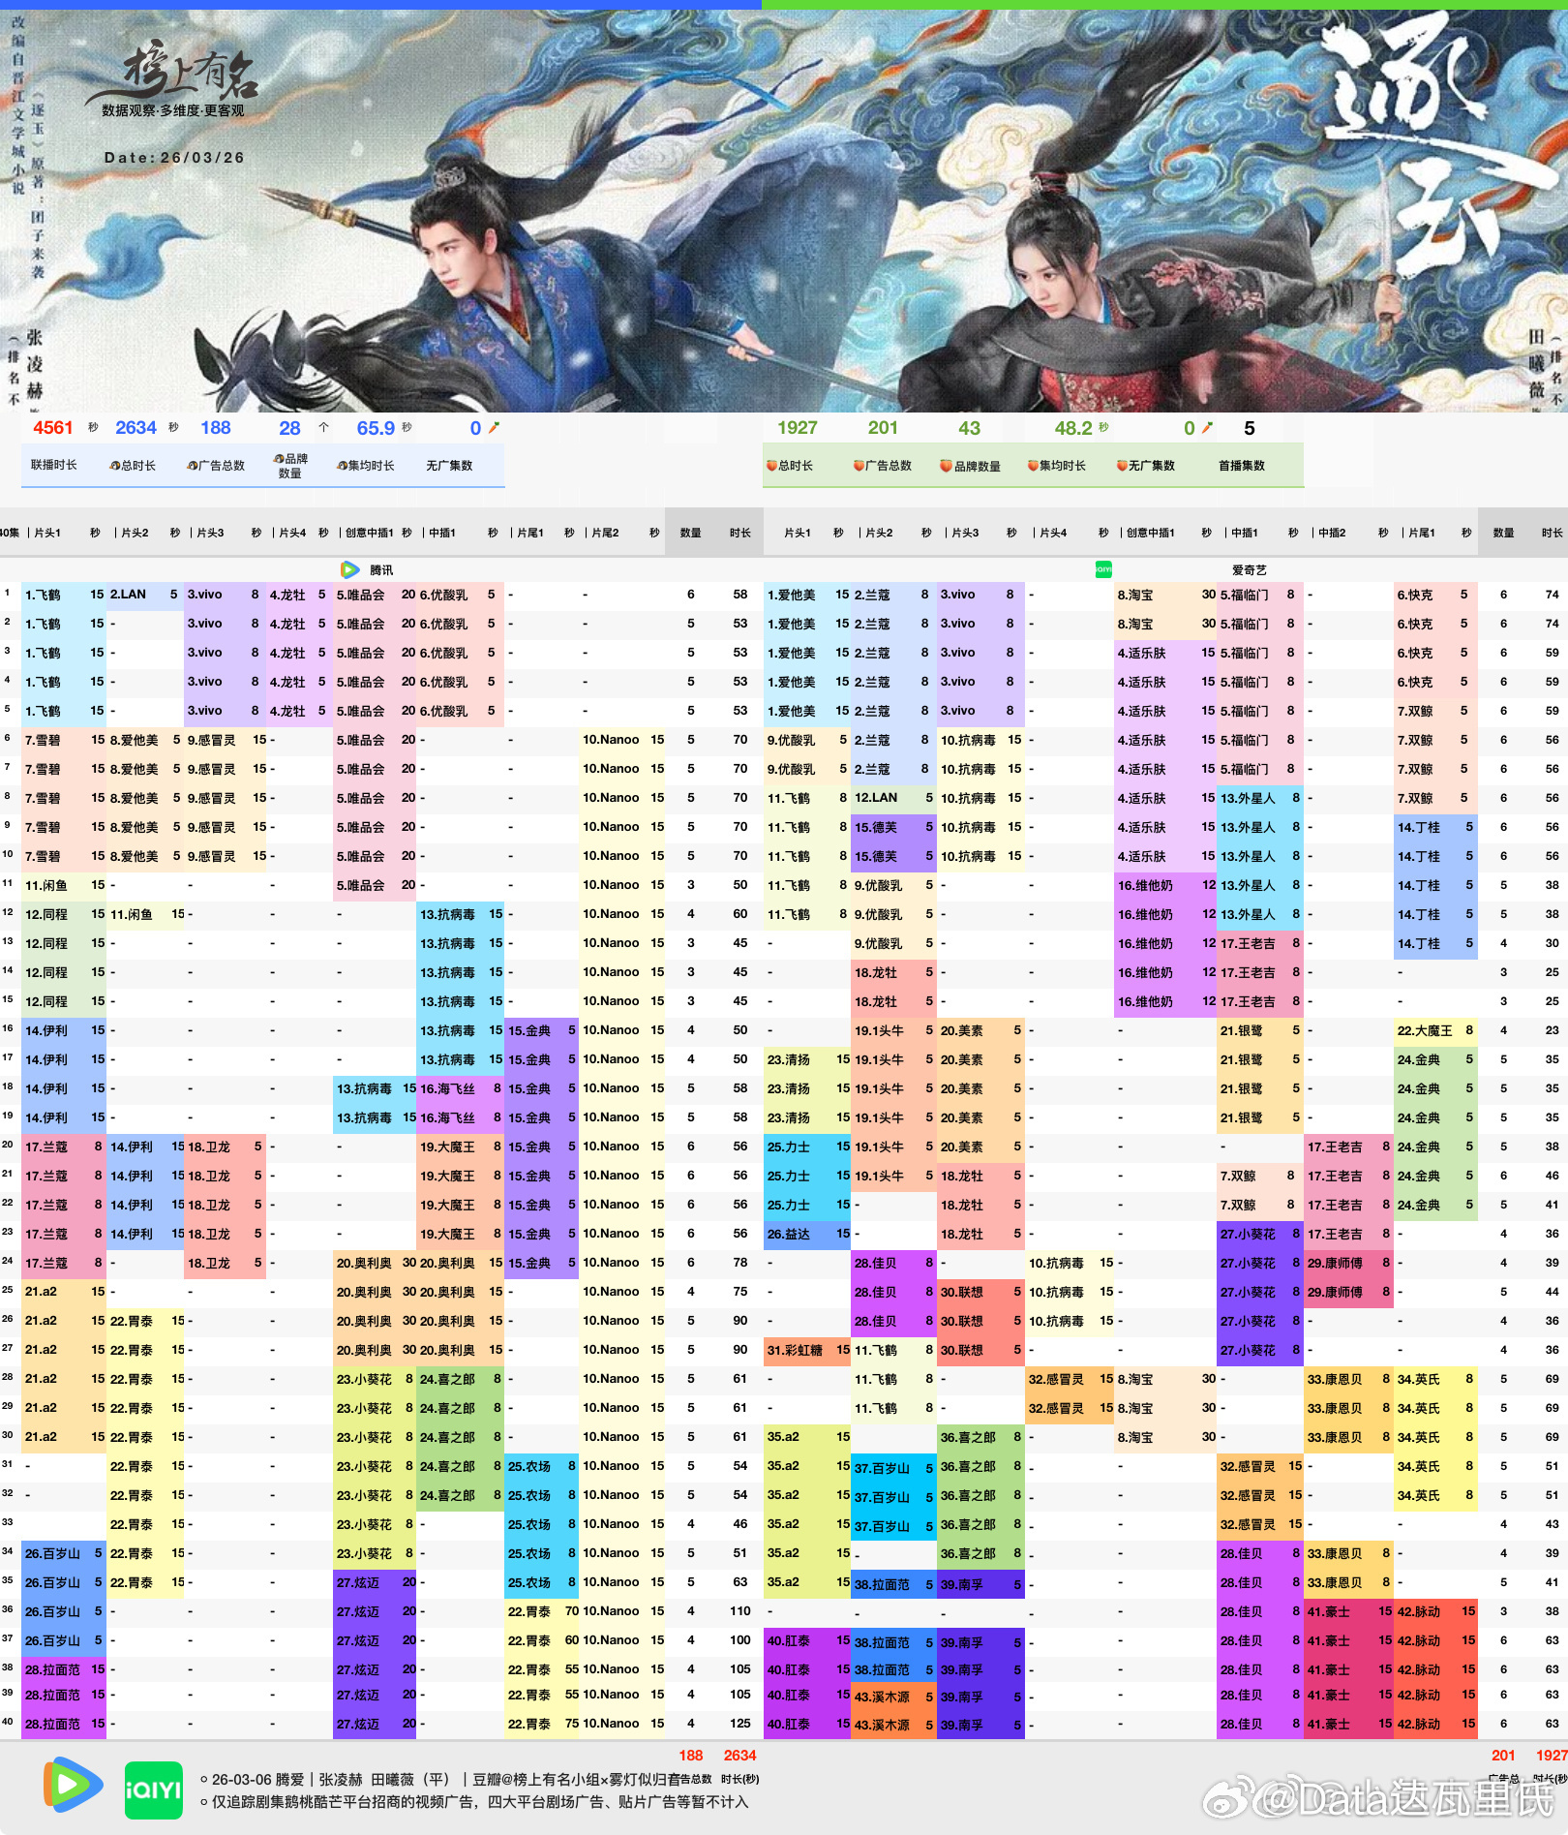The height and width of the screenshot is (1835, 1568).
Task: Click the icon before Tencent's 总时长 label
Action: point(114,466)
